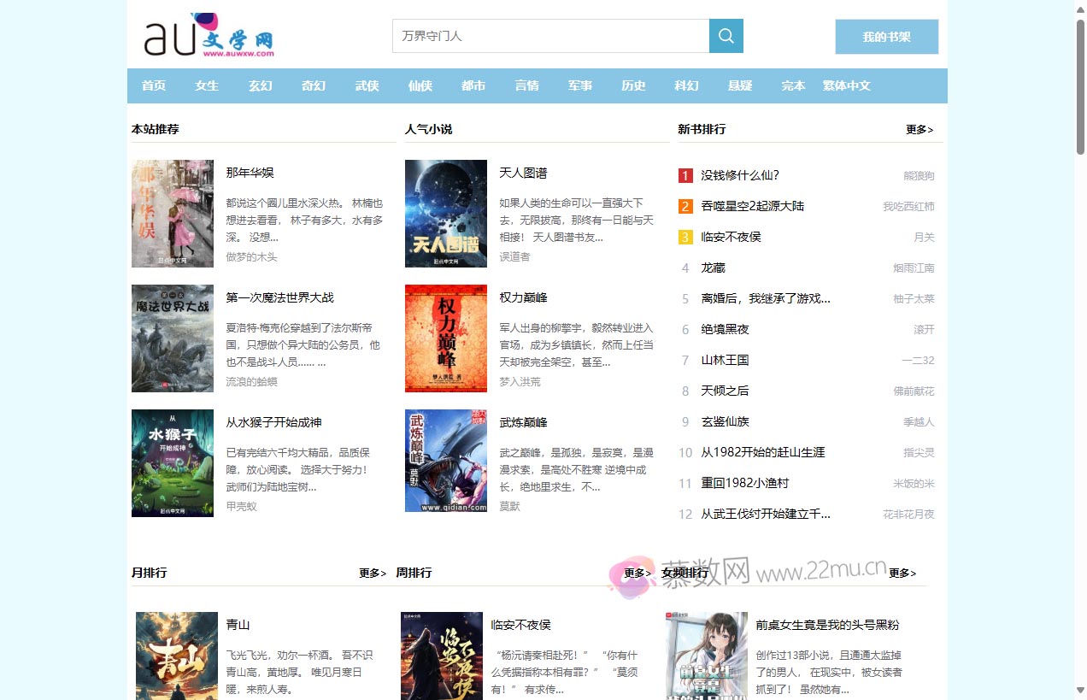Click 更多 for 女频排行
The image size is (1087, 700).
pos(902,574)
